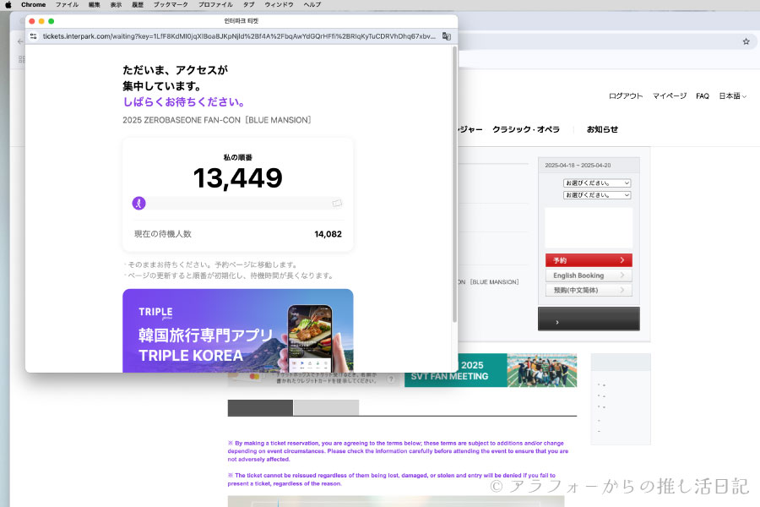
Task: Click the date range 2025-04-18 – 2025-04-20
Action: point(578,166)
